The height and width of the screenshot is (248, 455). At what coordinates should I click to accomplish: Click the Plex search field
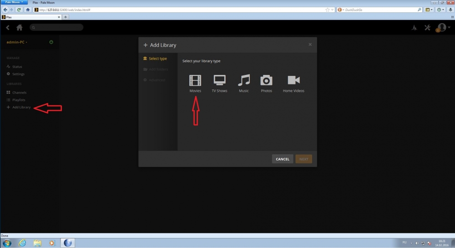pos(57,28)
